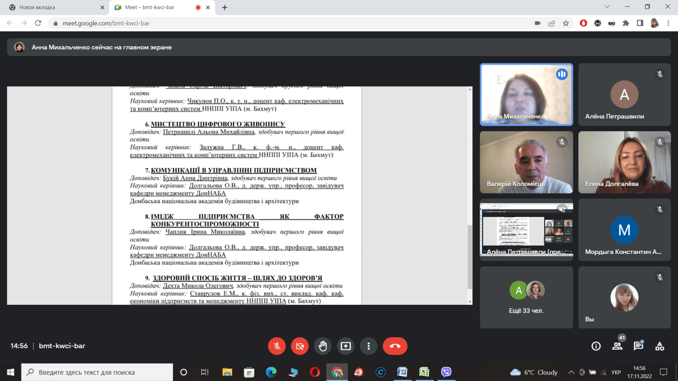Select Елена Долгалёва video tile
Screen dimensions: 678x381
pyautogui.click(x=624, y=162)
